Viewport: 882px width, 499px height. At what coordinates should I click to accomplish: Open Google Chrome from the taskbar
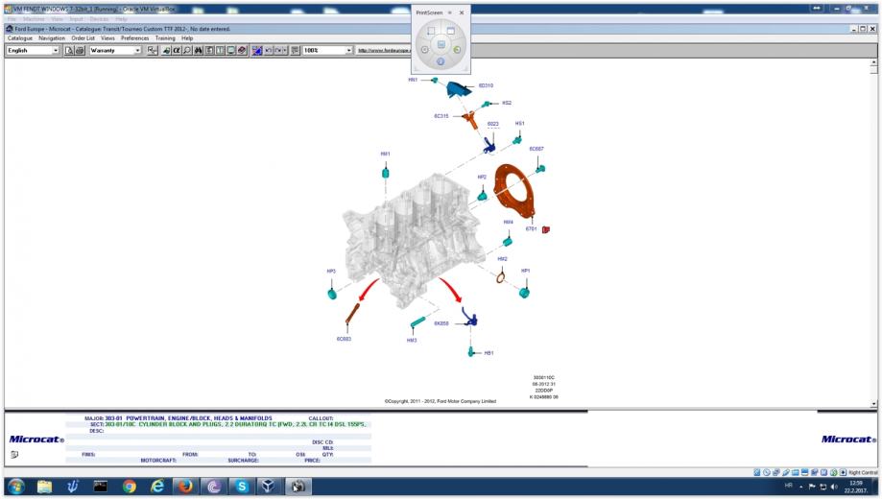coord(130,487)
